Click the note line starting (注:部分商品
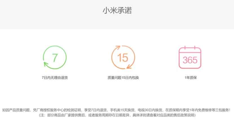Viewport: 234px width, 120px height. tap(117, 115)
